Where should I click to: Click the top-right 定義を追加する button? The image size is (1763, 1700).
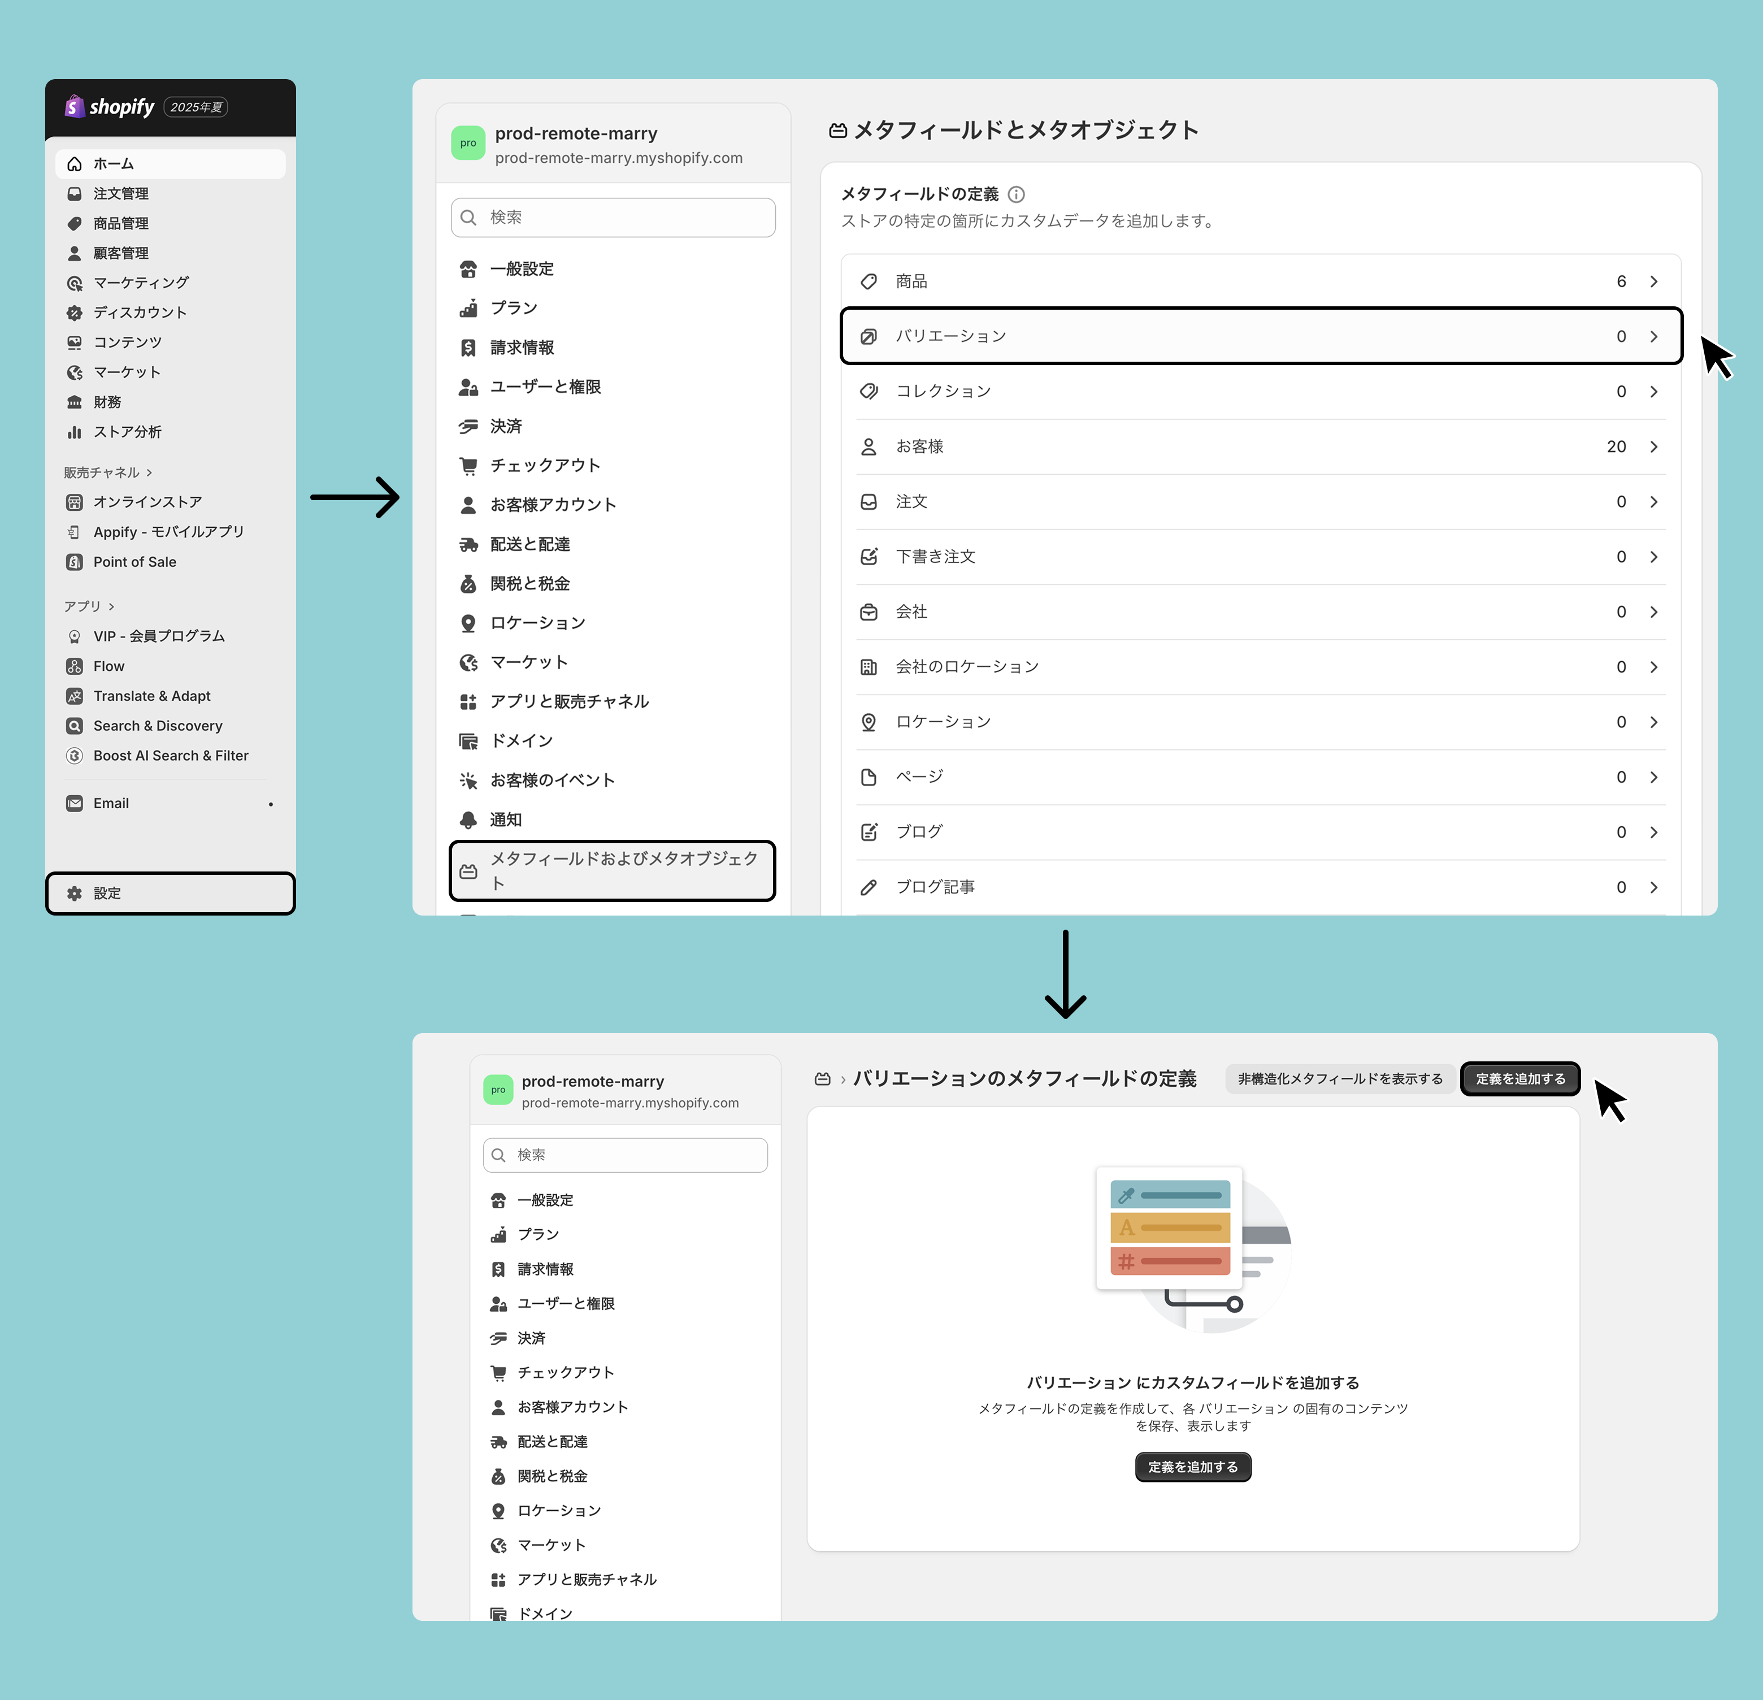click(x=1520, y=1078)
